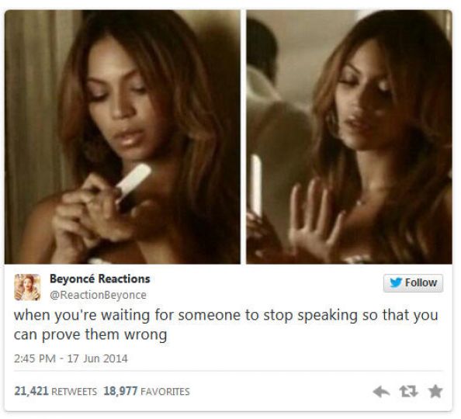Retweet using the retweet arrows icon
The height and width of the screenshot is (419, 461).
408,391
